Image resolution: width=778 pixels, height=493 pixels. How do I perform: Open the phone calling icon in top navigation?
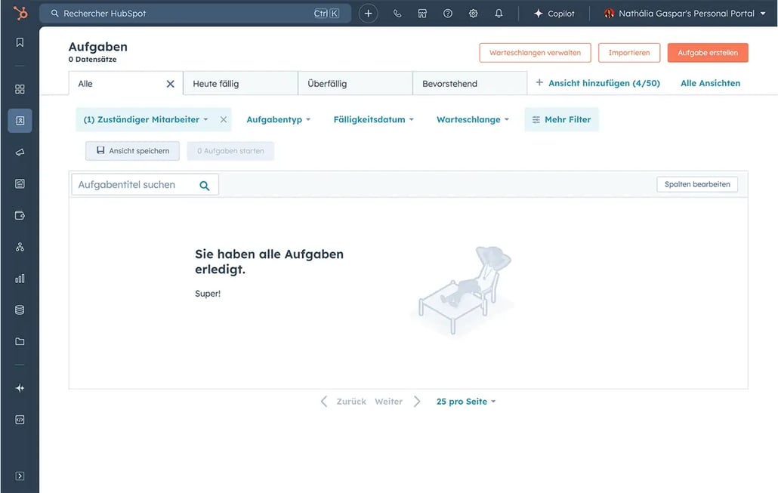pyautogui.click(x=397, y=13)
